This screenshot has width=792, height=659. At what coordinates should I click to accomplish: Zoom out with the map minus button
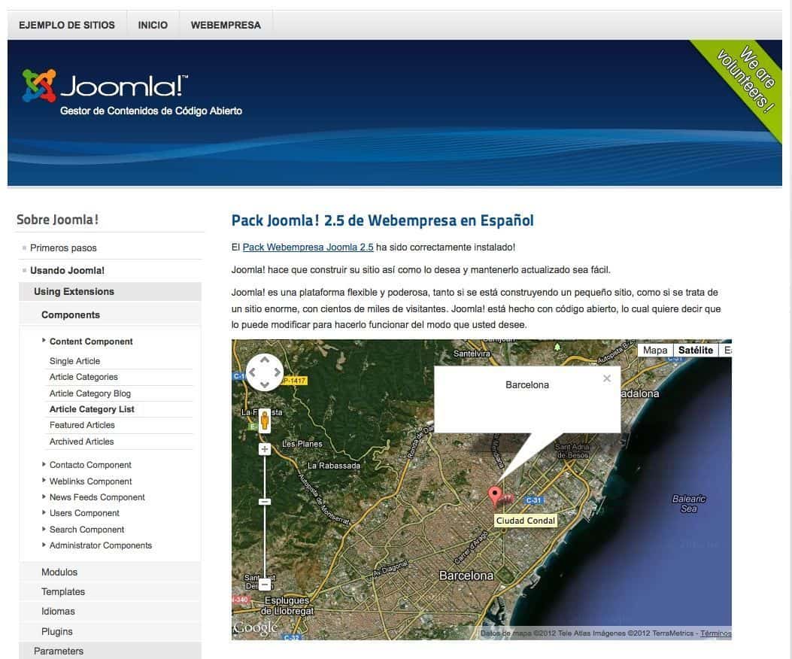[265, 585]
